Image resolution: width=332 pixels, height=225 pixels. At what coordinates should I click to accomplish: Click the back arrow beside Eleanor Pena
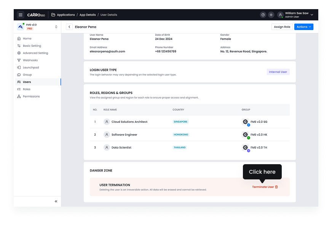click(69, 27)
